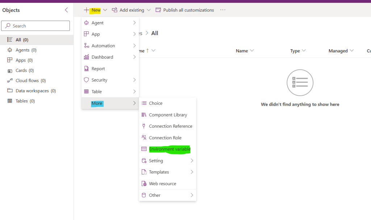Select the Environment variable menu item
The image size is (371, 220).
(169, 149)
